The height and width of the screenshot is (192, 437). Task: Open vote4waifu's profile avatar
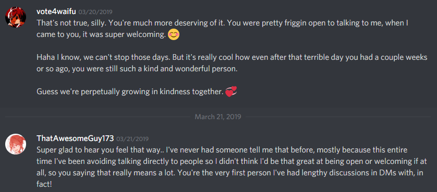pyautogui.click(x=16, y=17)
